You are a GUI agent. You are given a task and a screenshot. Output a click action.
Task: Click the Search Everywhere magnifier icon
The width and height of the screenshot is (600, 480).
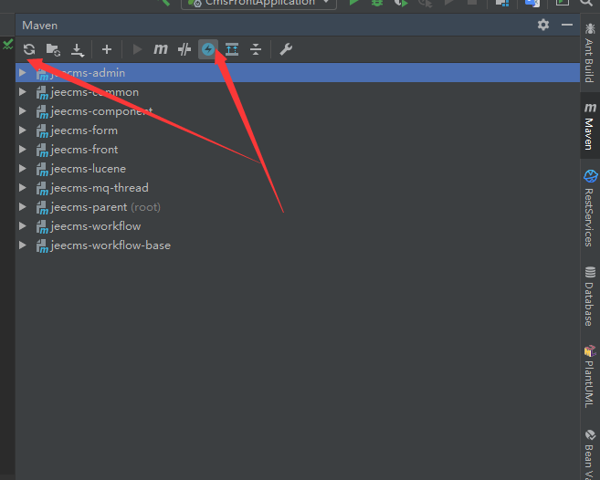pyautogui.click(x=585, y=3)
